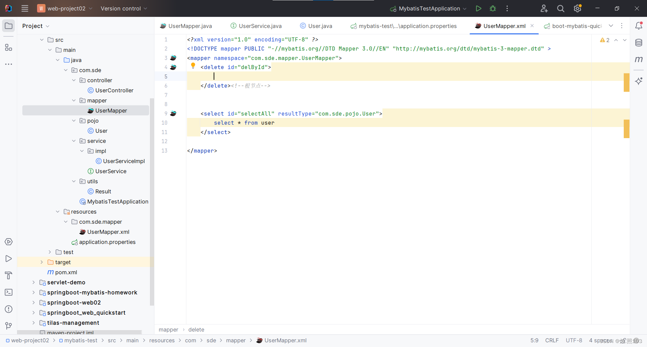
Task: Show more tool windows ellipsis icon
Action: 9,64
